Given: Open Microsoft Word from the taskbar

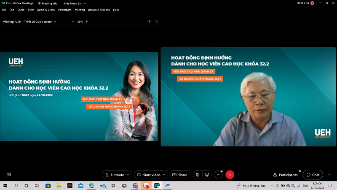Looking at the screenshot, I should (168, 186).
